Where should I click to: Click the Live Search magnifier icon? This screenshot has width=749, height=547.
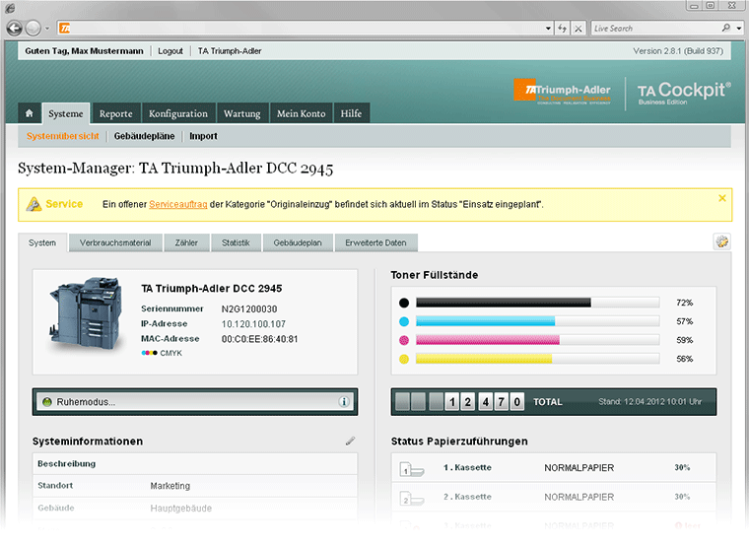point(726,29)
